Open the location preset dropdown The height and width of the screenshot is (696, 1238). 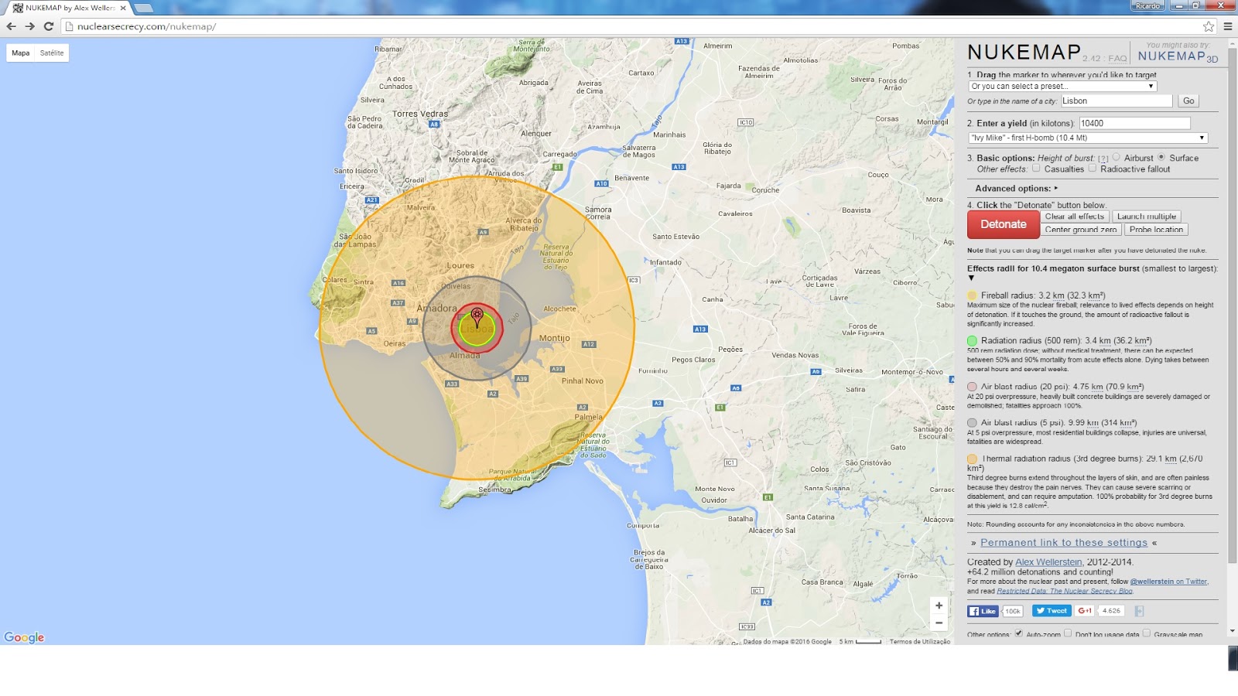click(1062, 87)
